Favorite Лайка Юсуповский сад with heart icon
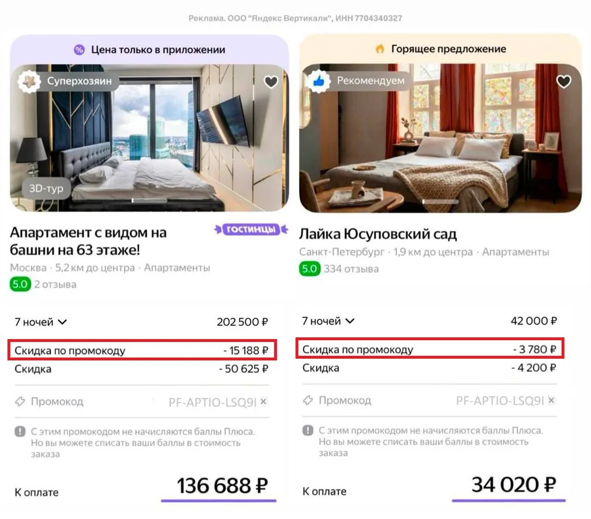 [563, 81]
